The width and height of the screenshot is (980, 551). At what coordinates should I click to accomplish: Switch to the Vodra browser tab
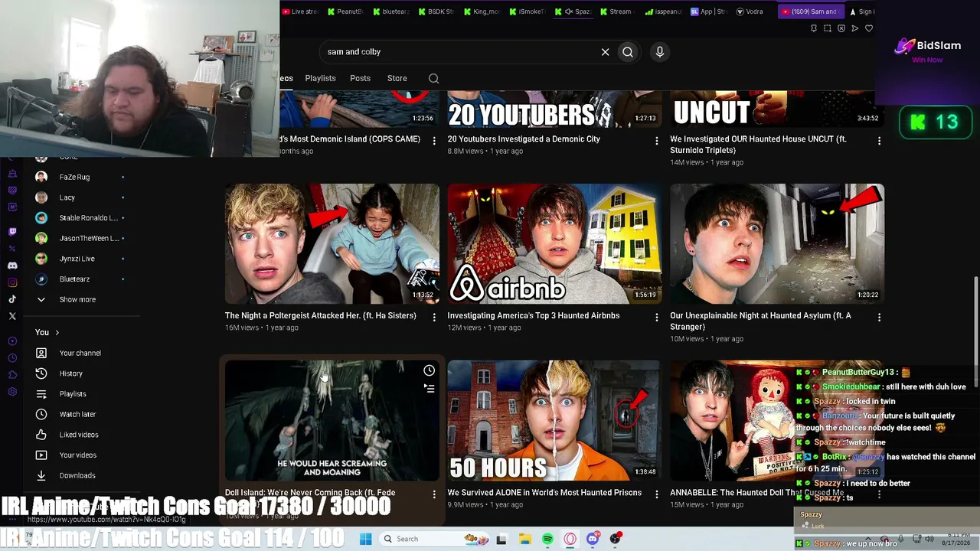750,11
